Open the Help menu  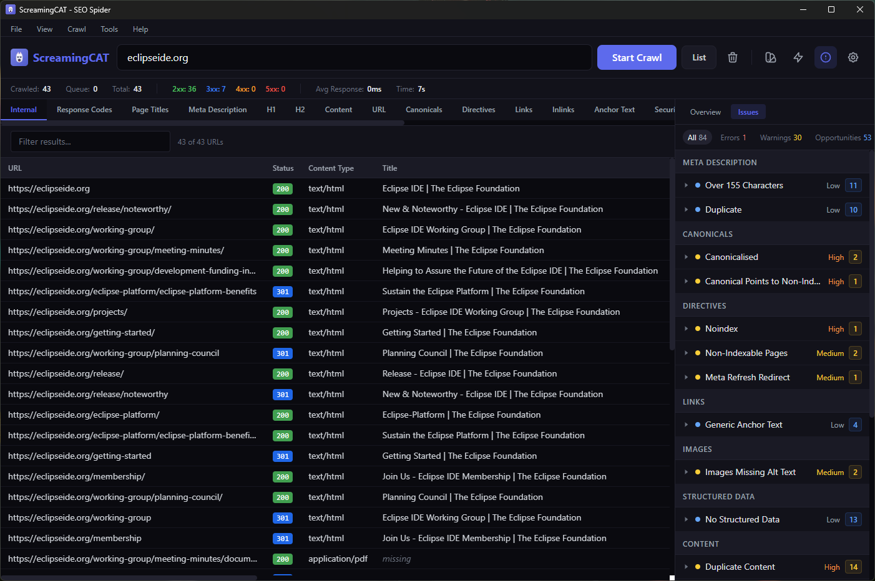tap(140, 29)
